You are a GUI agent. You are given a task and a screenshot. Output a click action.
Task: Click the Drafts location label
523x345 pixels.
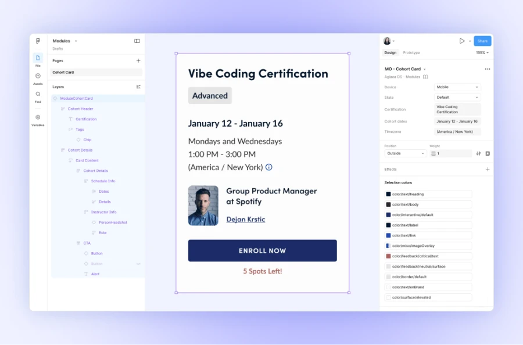[x=58, y=49]
